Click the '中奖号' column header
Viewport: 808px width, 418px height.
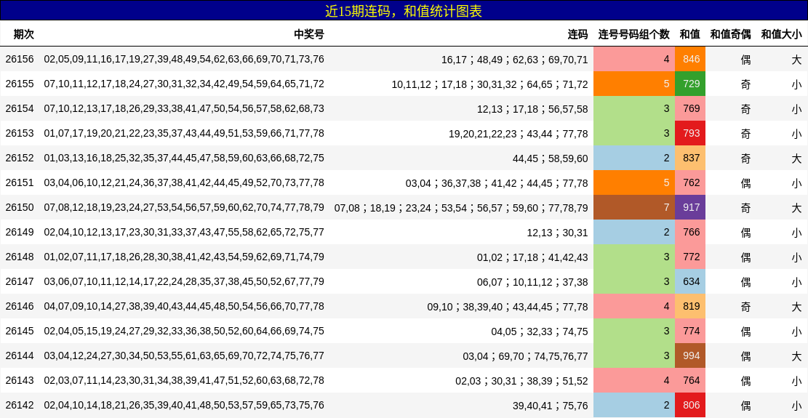[309, 34]
